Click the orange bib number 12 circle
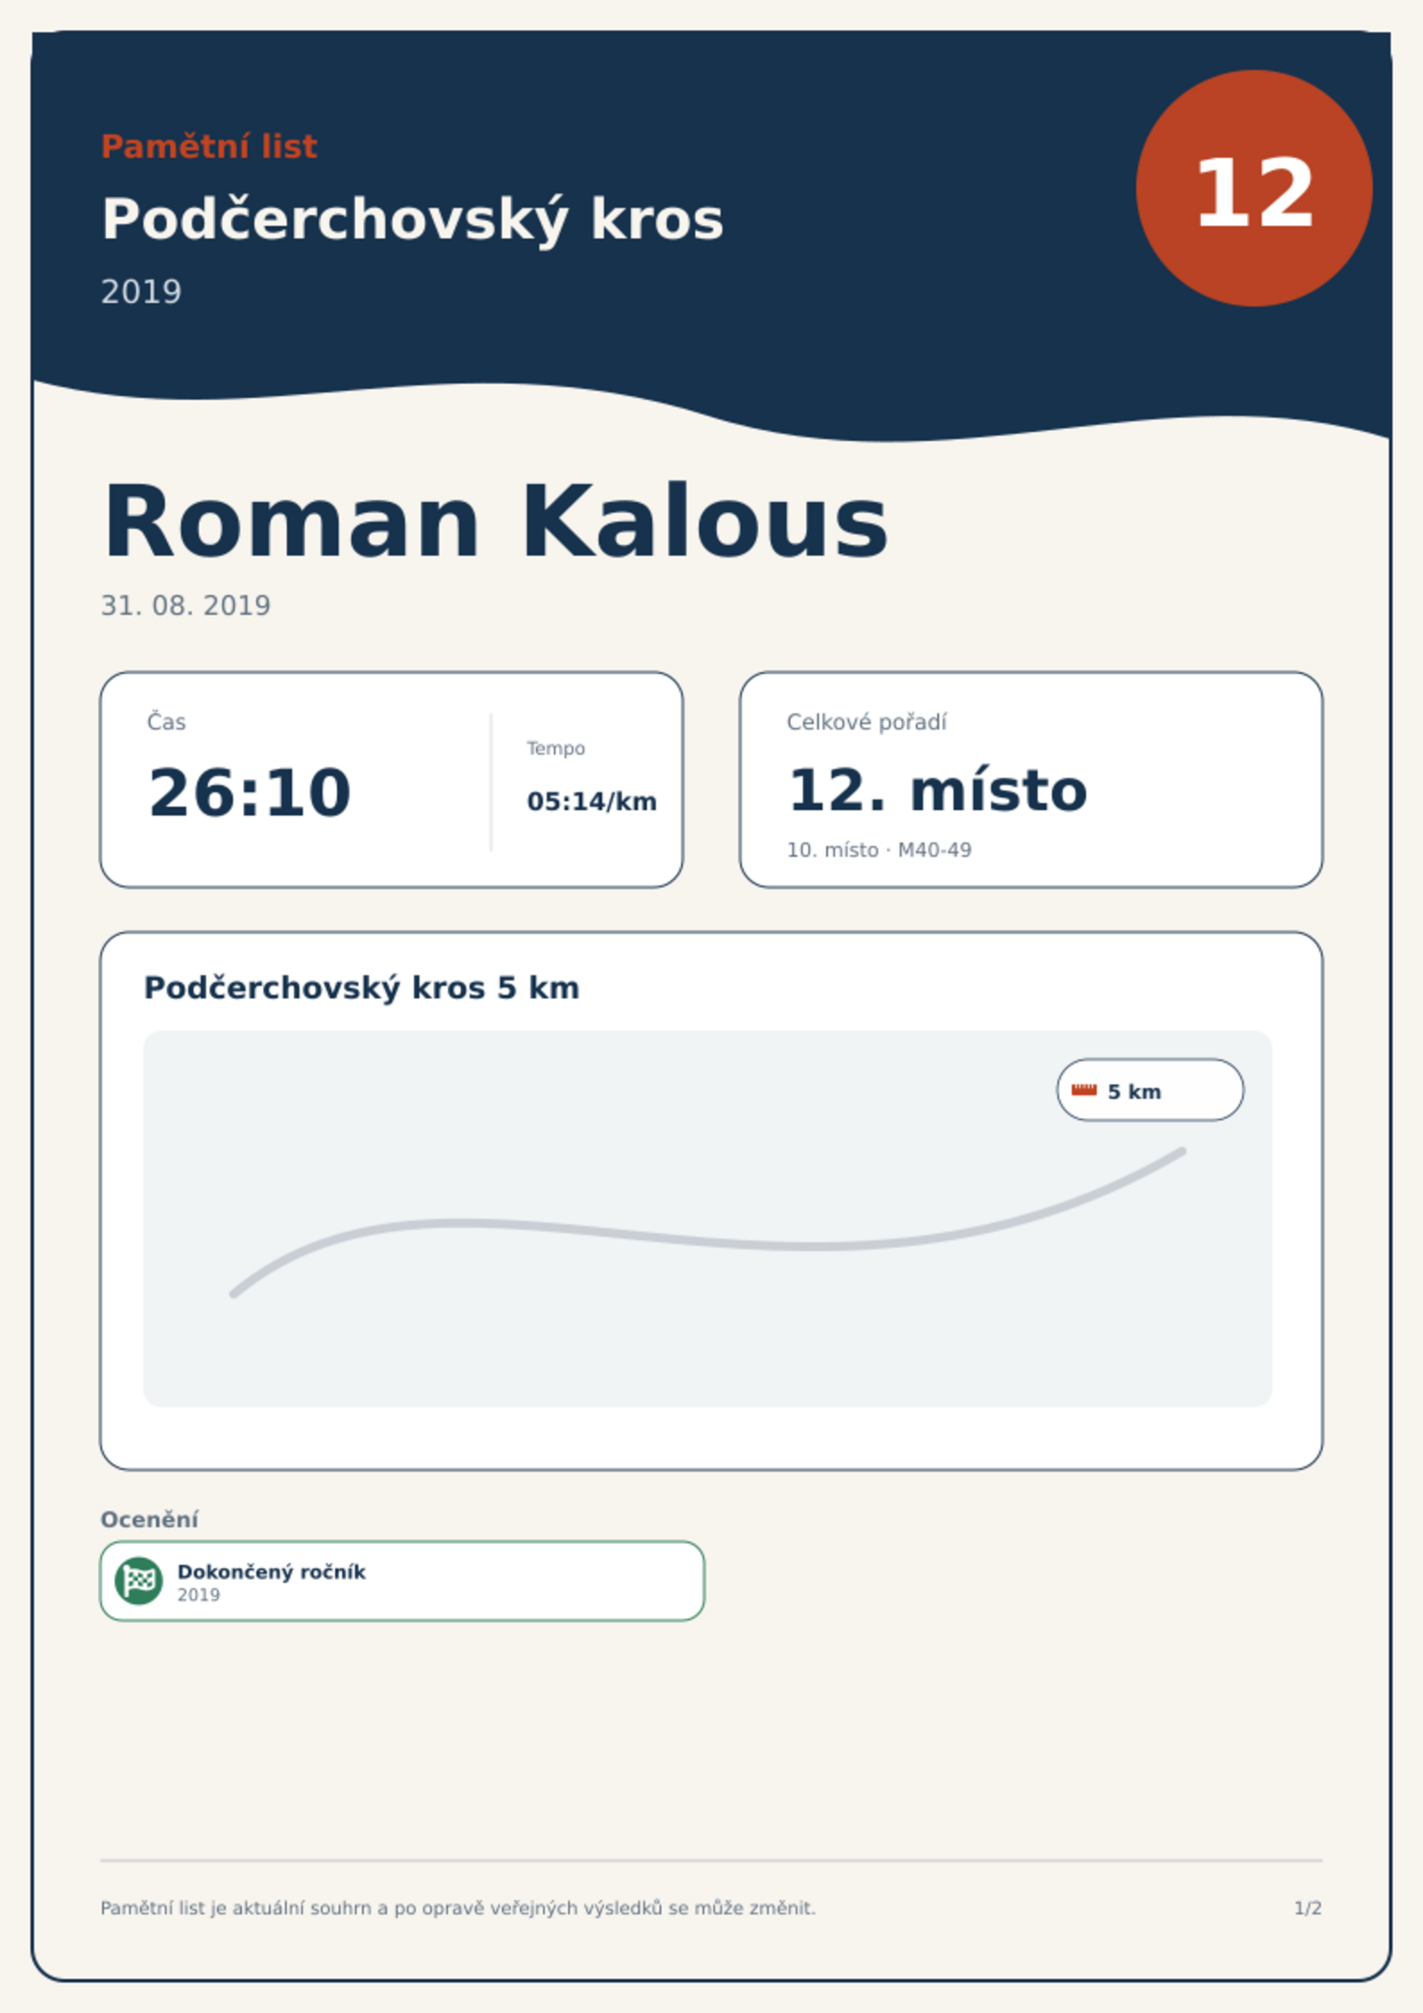Viewport: 1423px width, 2013px height. point(1254,188)
